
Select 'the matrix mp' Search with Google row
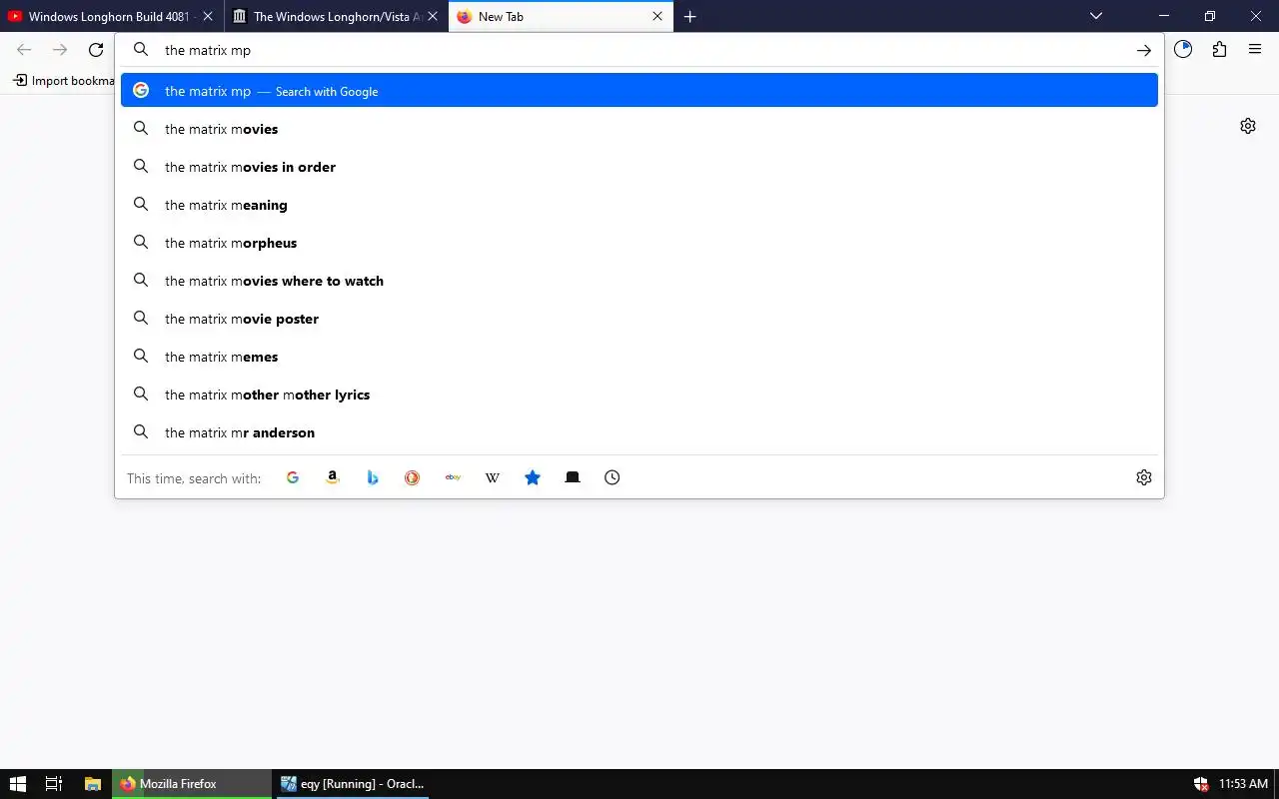tap(639, 91)
